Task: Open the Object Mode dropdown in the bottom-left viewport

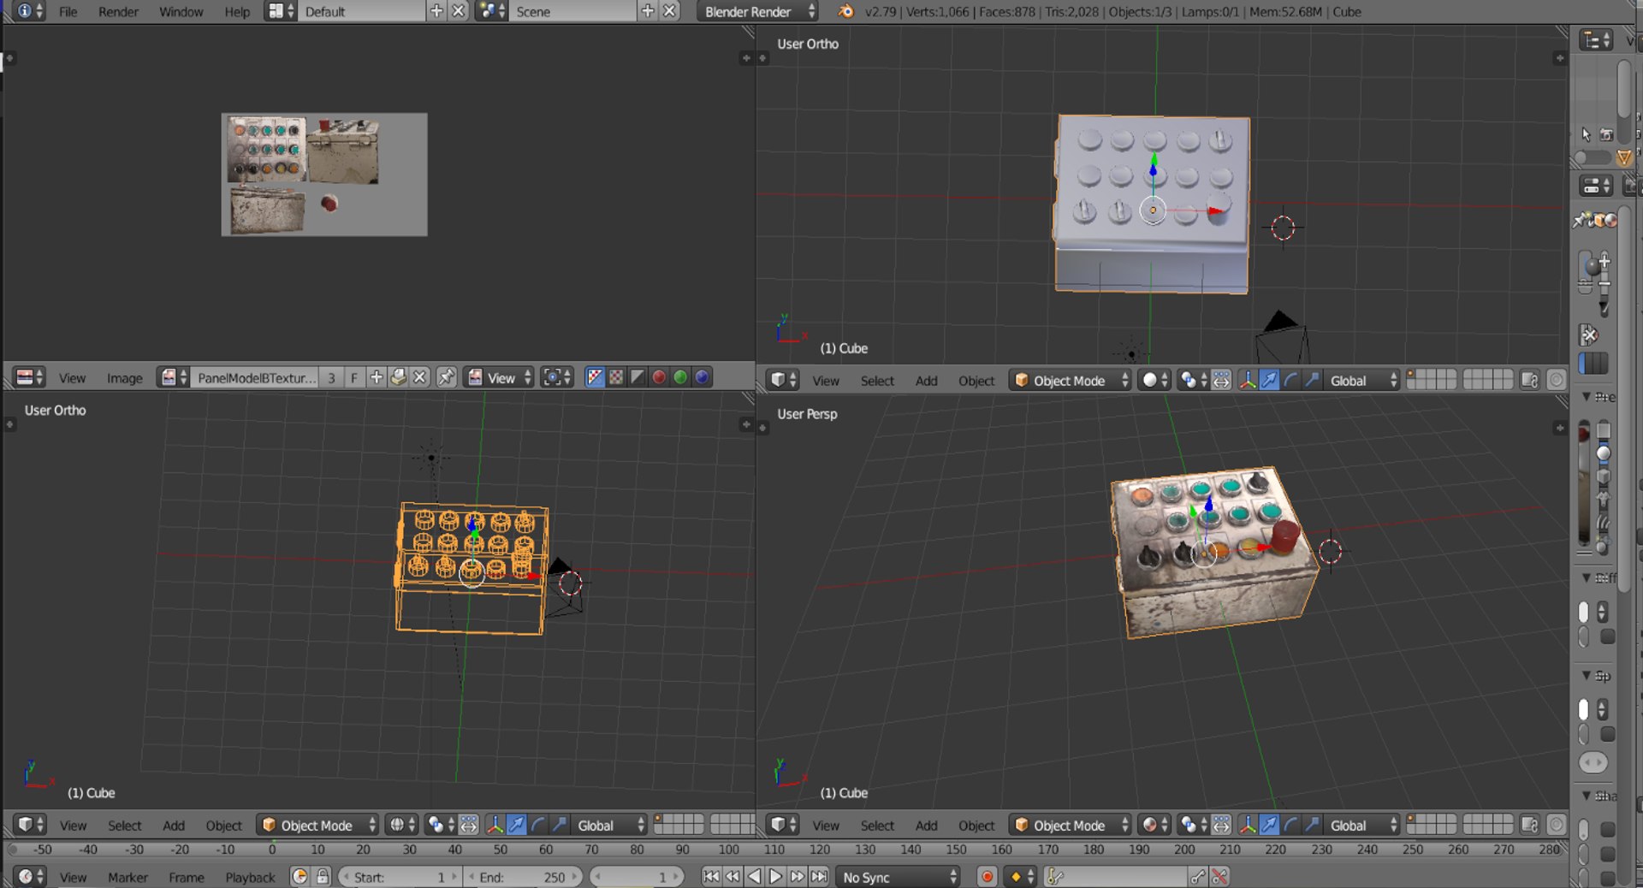Action: [318, 825]
